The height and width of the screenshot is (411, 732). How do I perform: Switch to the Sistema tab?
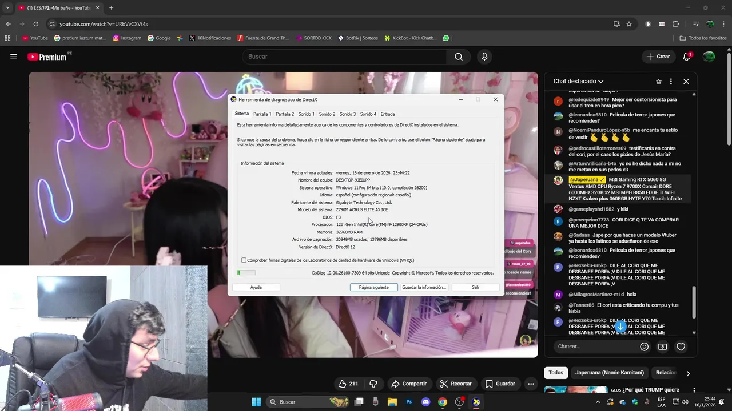click(x=242, y=114)
